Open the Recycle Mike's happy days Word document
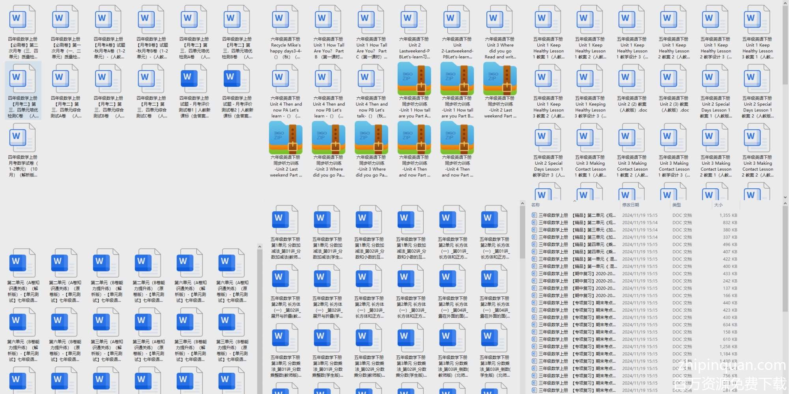Screen dimensions: 789x394 pyautogui.click(x=286, y=20)
